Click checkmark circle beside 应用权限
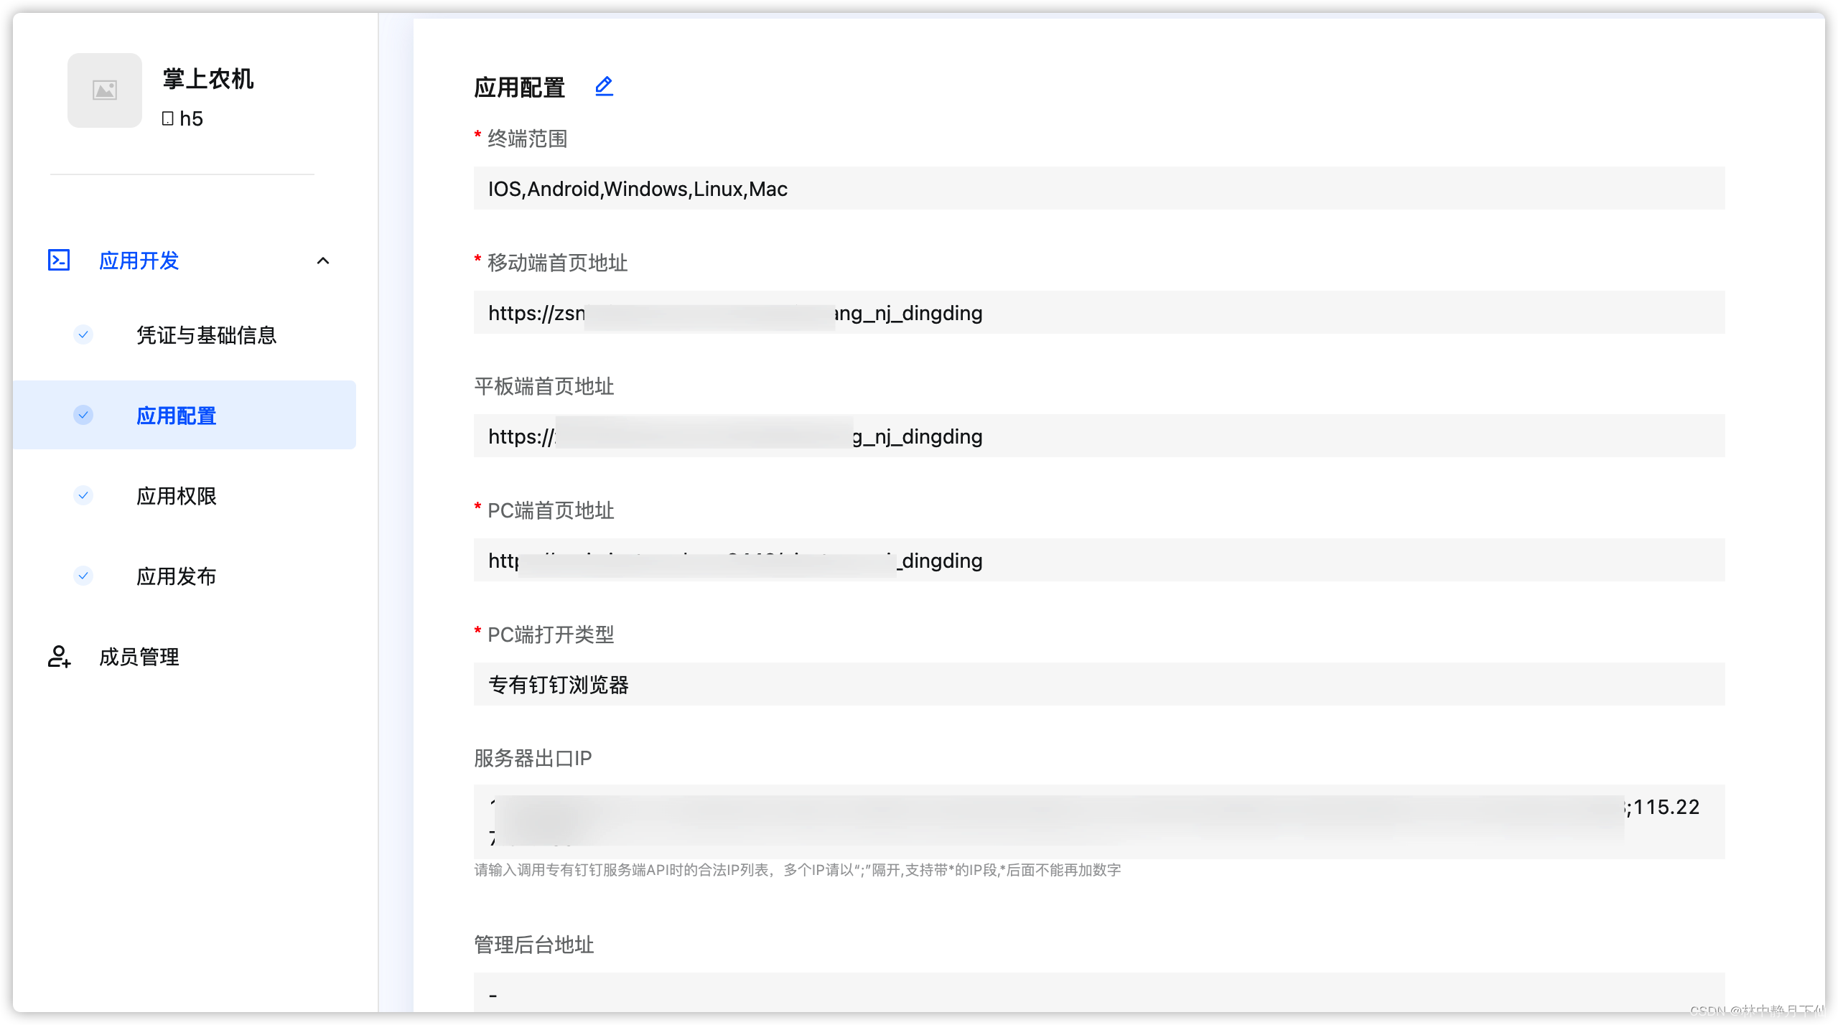The height and width of the screenshot is (1025, 1838). pos(83,495)
